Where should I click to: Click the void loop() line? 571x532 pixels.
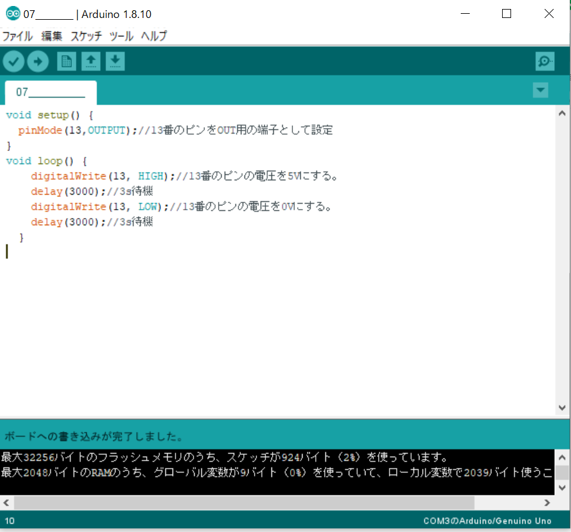[47, 161]
